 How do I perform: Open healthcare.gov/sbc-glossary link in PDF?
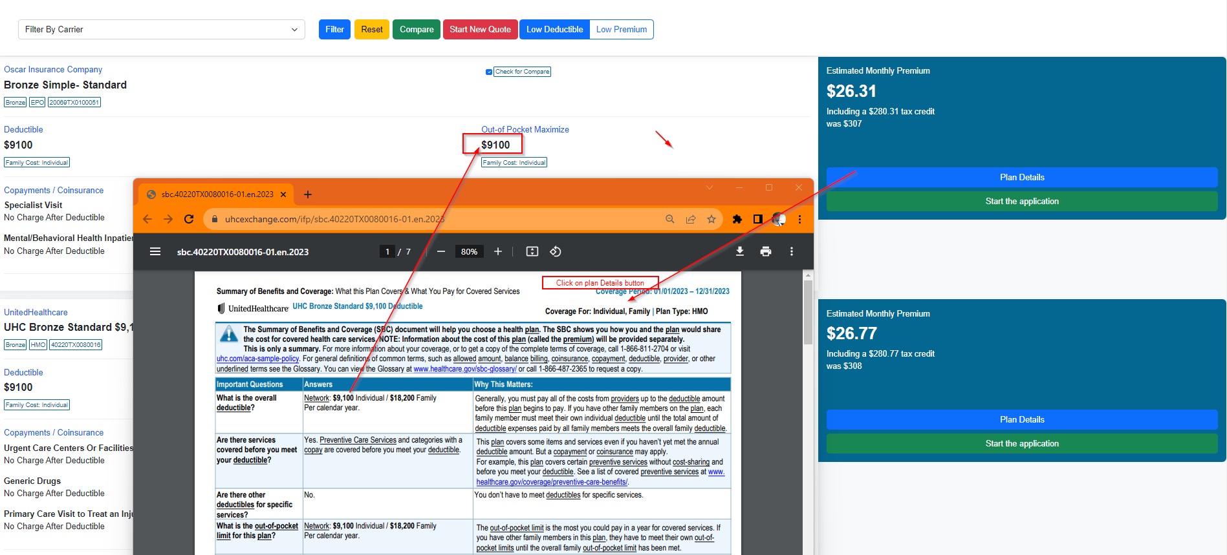point(465,369)
